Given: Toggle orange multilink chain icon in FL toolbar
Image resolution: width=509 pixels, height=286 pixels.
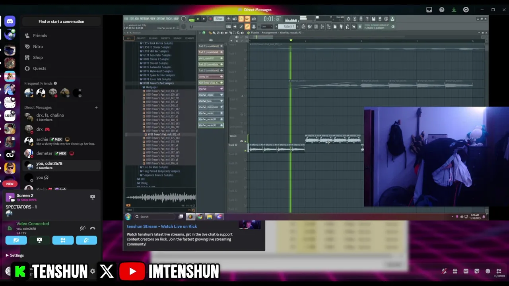Looking at the screenshot, I should [247, 27].
